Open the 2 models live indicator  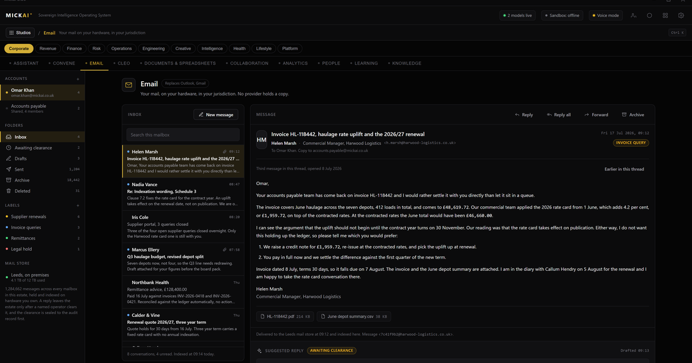point(518,16)
